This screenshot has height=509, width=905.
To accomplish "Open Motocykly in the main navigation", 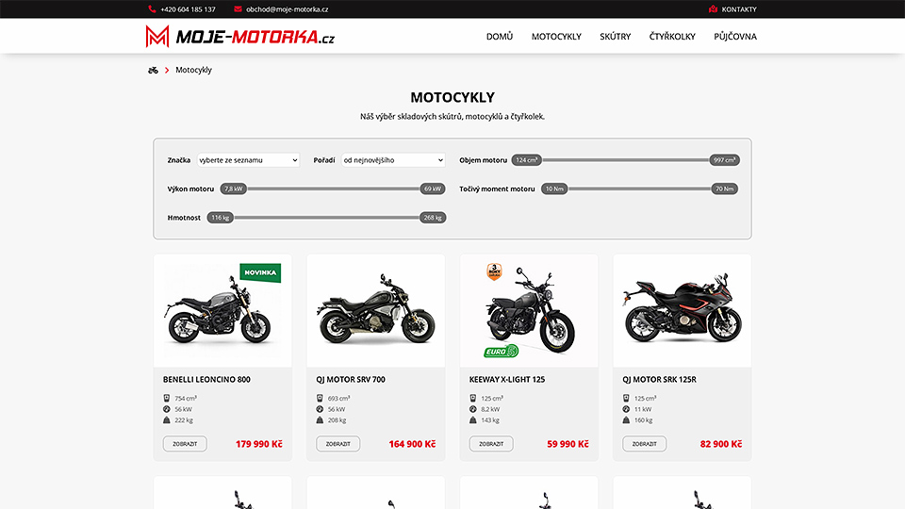I will click(x=556, y=37).
